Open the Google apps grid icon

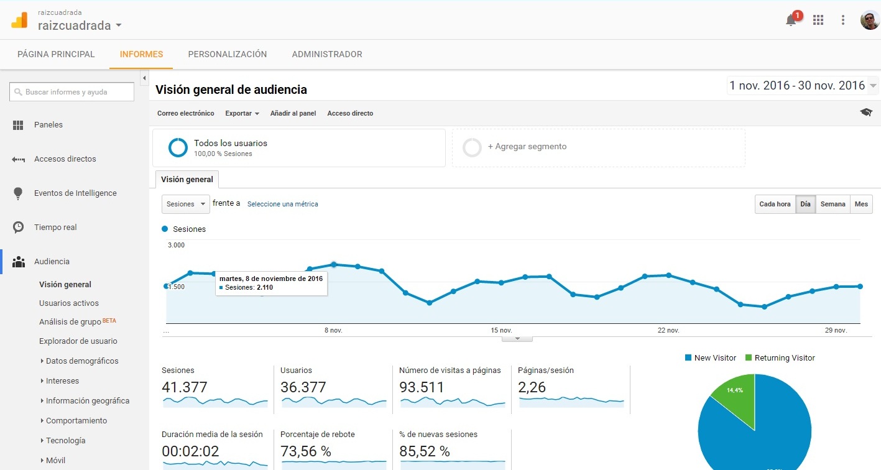(x=818, y=20)
